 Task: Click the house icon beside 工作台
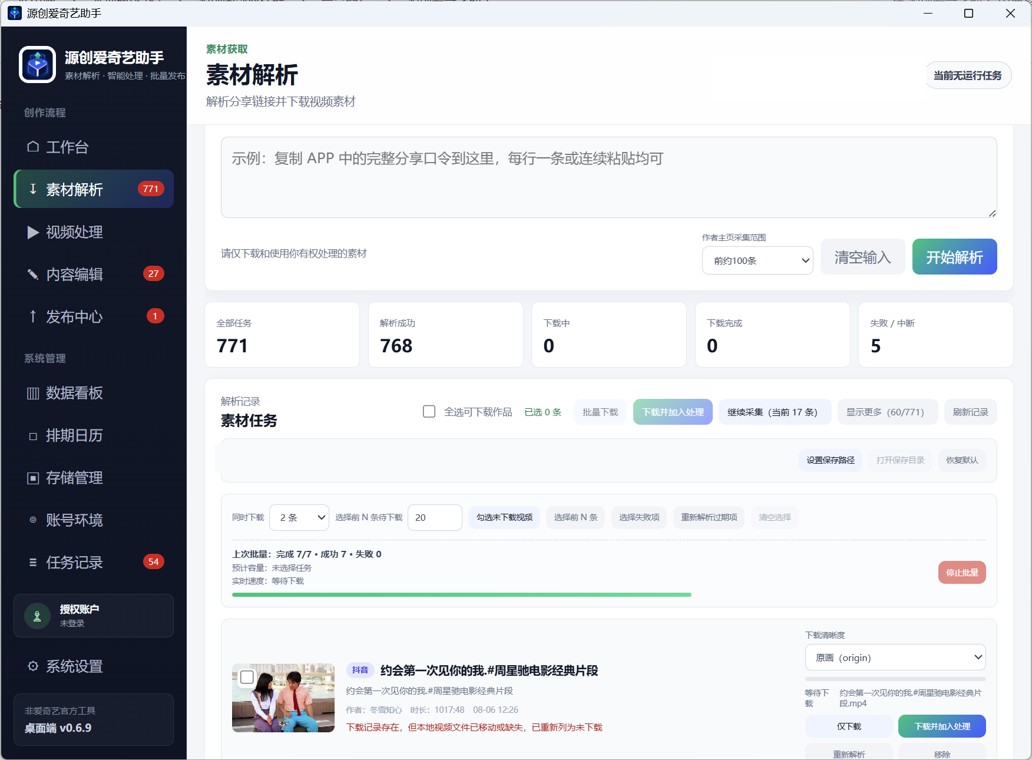pyautogui.click(x=33, y=147)
